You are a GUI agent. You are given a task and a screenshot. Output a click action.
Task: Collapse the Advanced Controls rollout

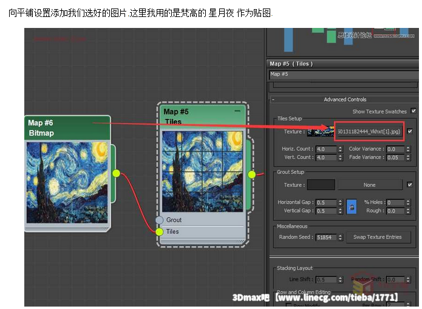pyautogui.click(x=273, y=100)
